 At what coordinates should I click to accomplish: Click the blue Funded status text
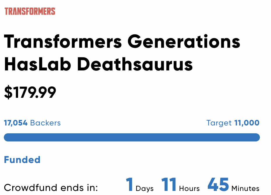point(22,160)
